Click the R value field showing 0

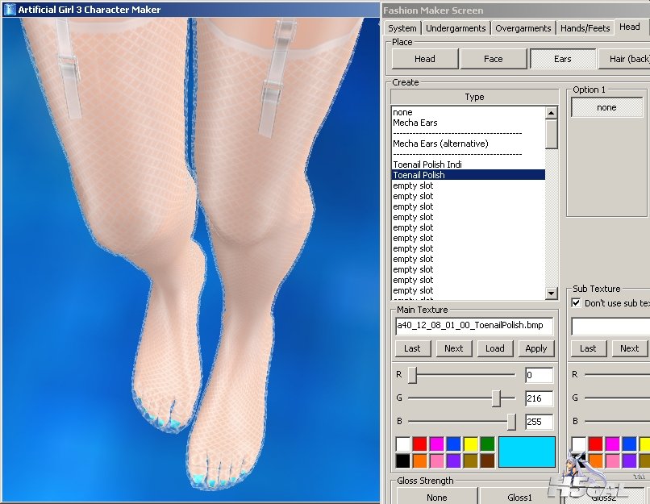[539, 376]
